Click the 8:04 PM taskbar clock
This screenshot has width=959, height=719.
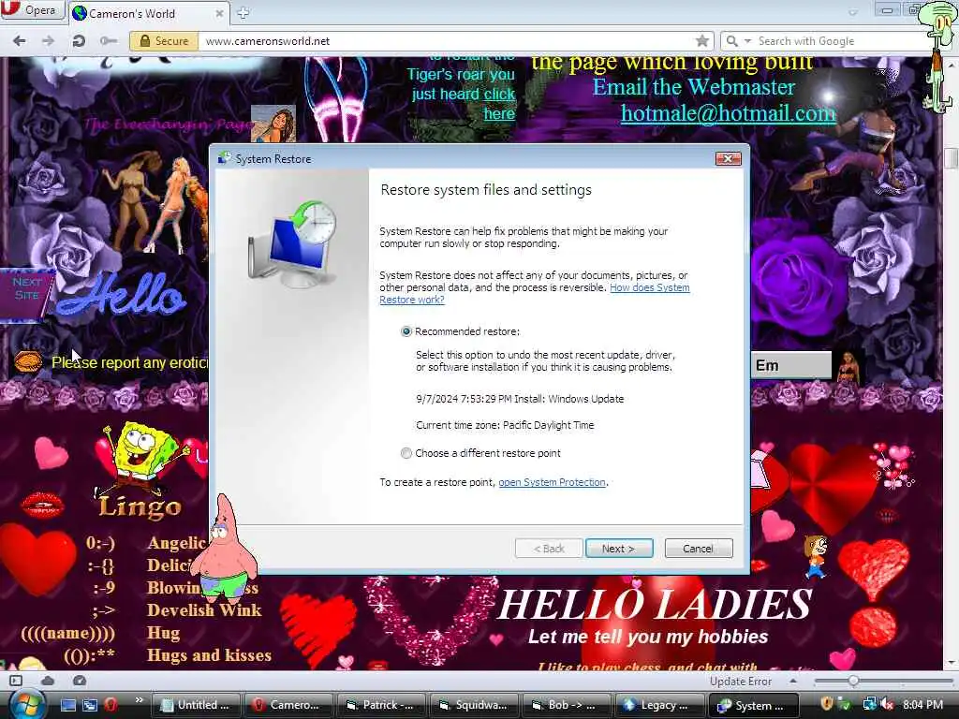pyautogui.click(x=922, y=705)
